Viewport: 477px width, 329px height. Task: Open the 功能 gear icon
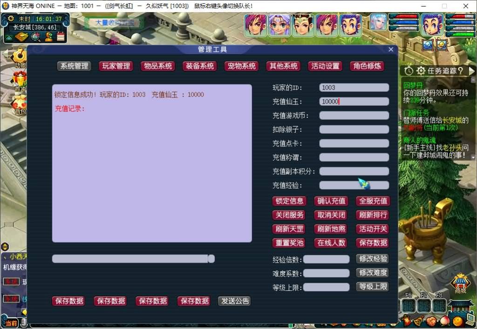coord(19,57)
